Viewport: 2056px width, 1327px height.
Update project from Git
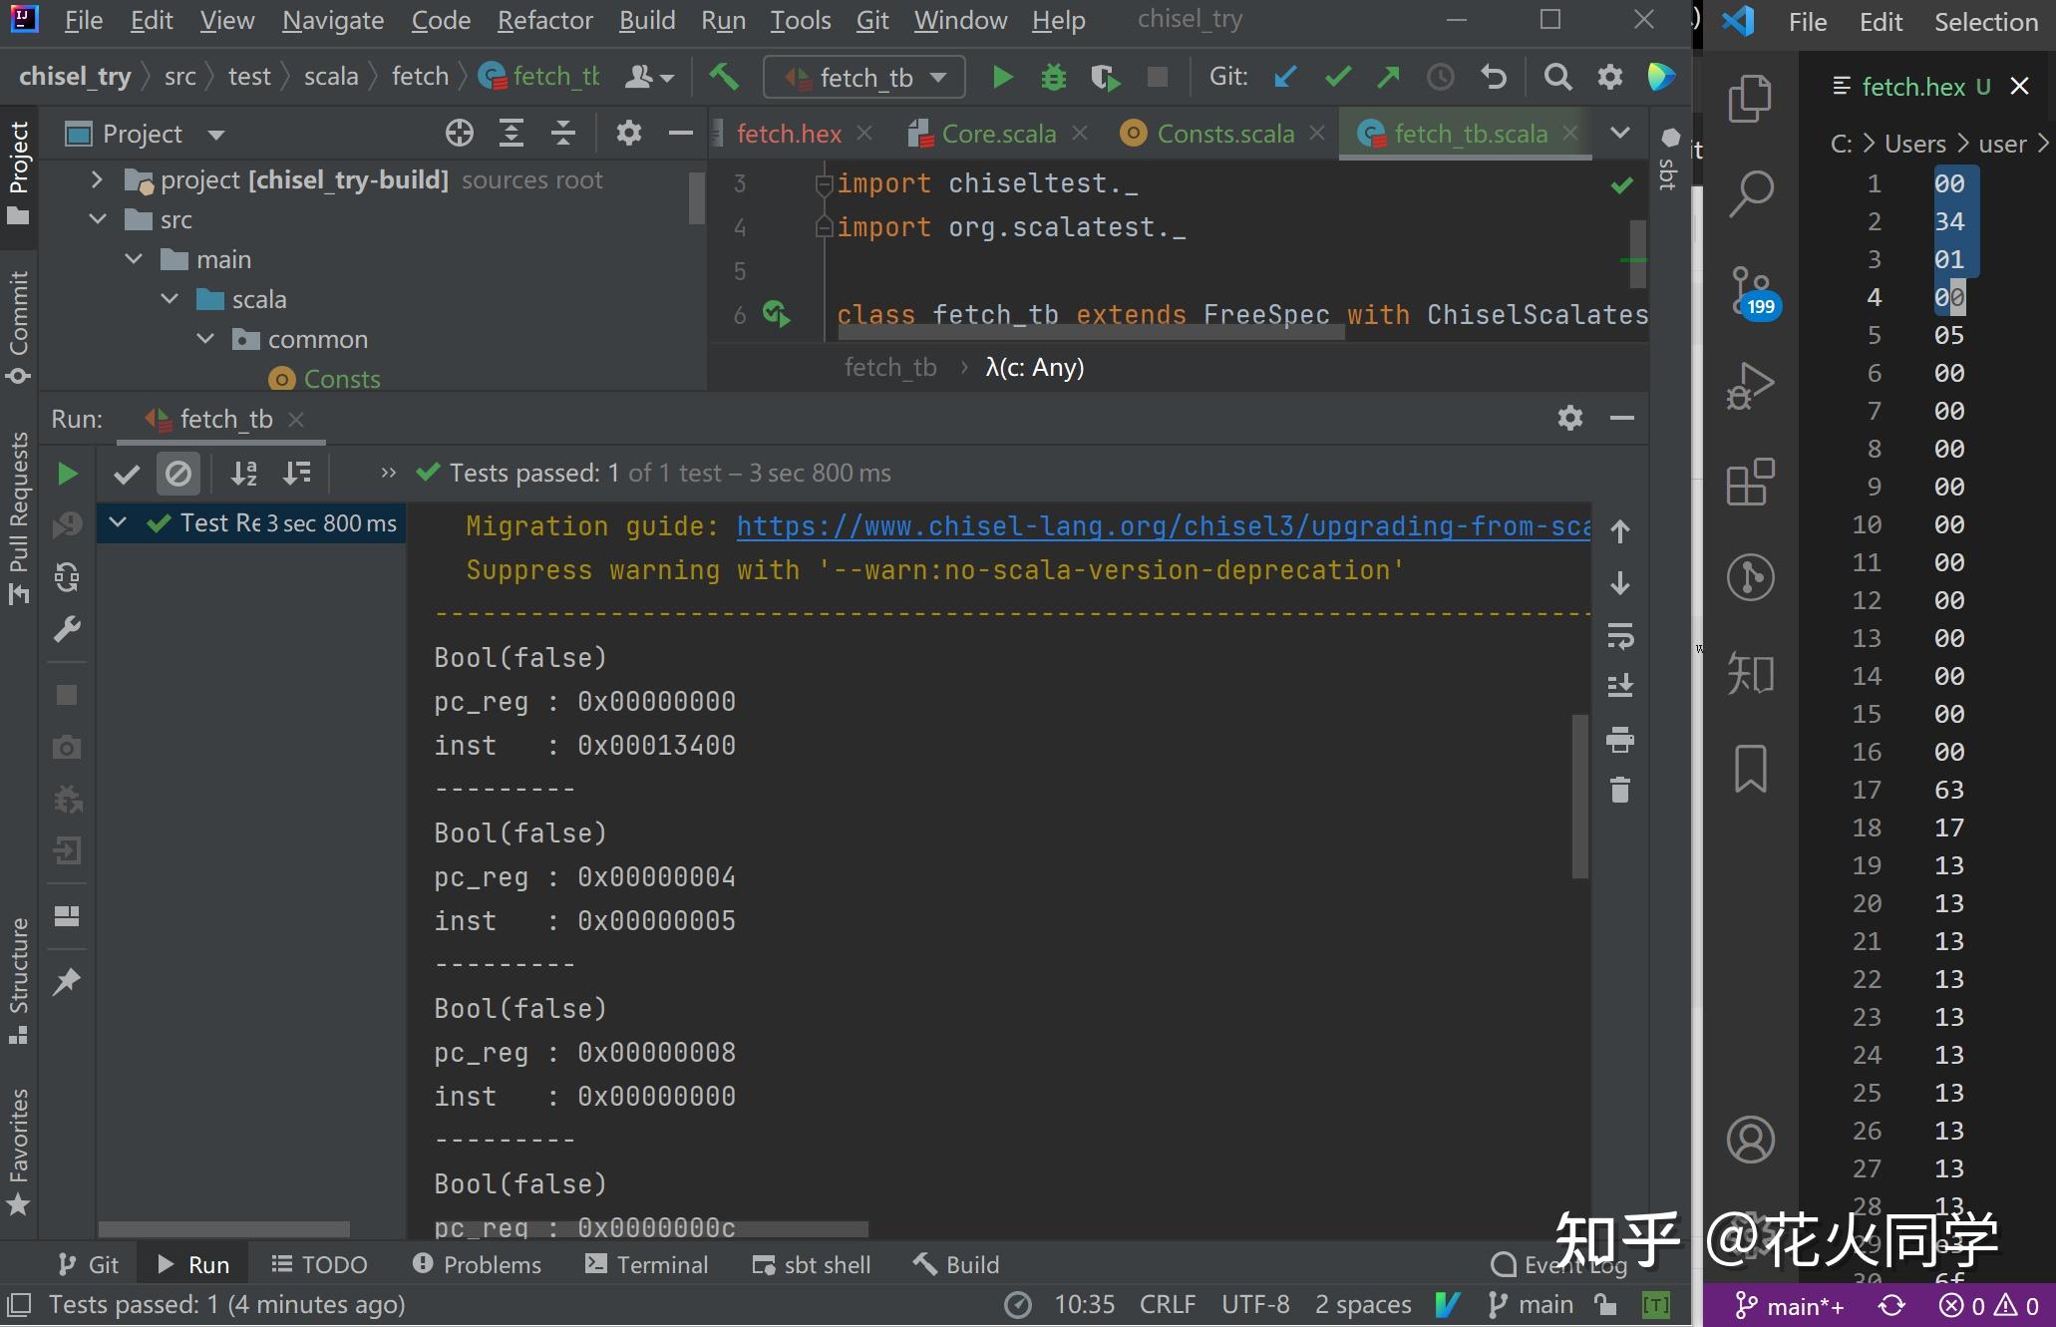click(x=1284, y=76)
